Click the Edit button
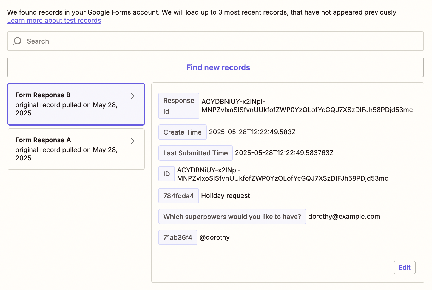Screen dimensions: 432x290 (x=404, y=268)
